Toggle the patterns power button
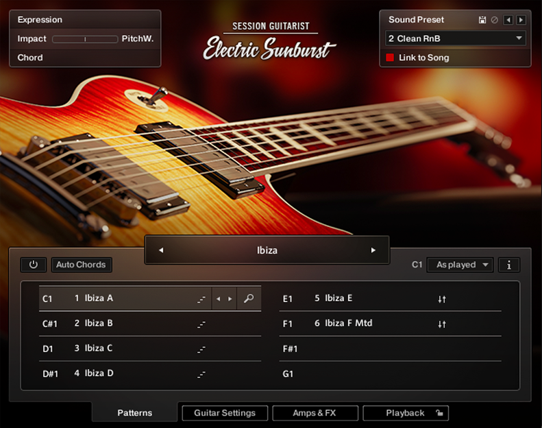The height and width of the screenshot is (428, 542). (33, 265)
